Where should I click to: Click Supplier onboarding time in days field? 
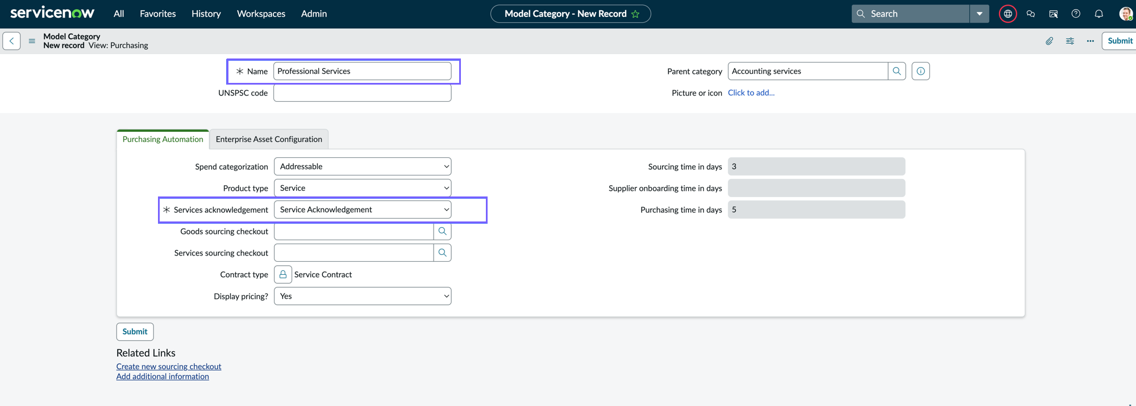pyautogui.click(x=816, y=188)
